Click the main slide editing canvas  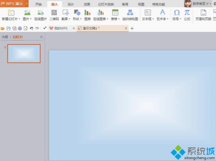(x=133, y=105)
